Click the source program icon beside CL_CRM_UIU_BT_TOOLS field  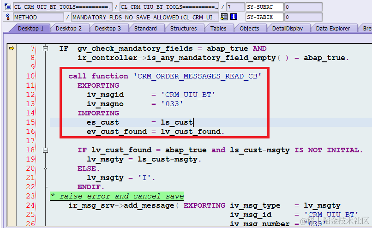pos(7,6)
